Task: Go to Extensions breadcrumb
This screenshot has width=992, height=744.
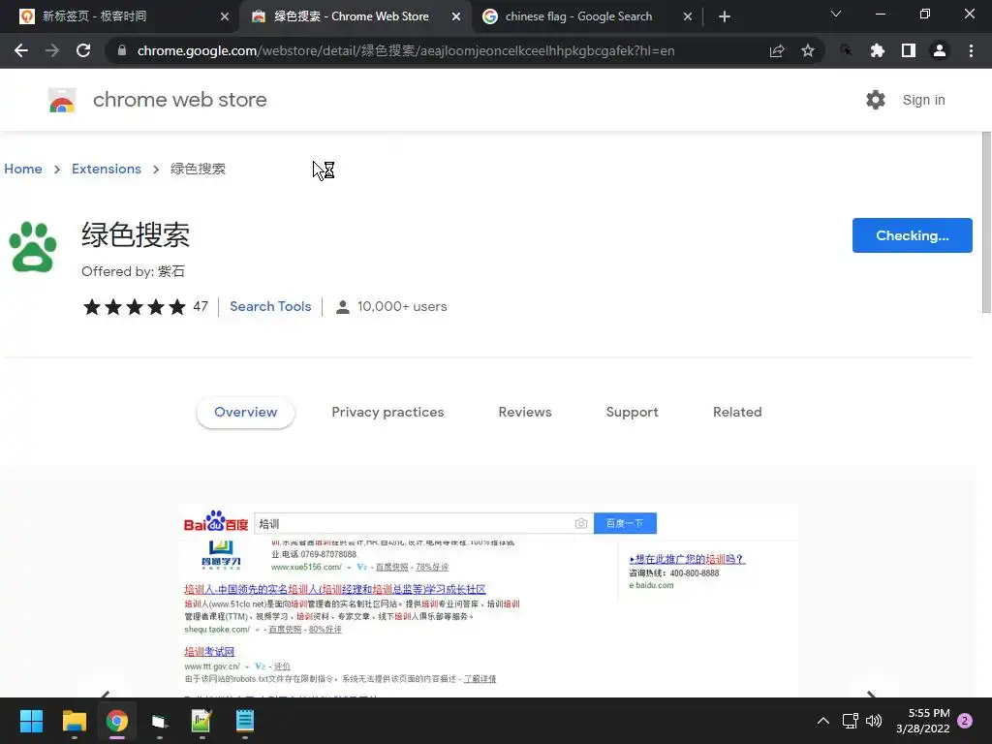Action: pos(107,169)
